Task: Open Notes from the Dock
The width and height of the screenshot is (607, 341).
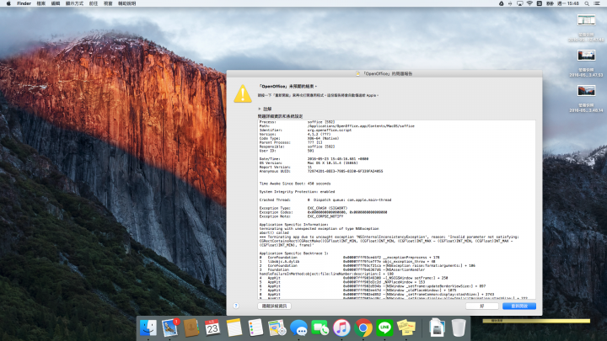Action: pos(234,328)
